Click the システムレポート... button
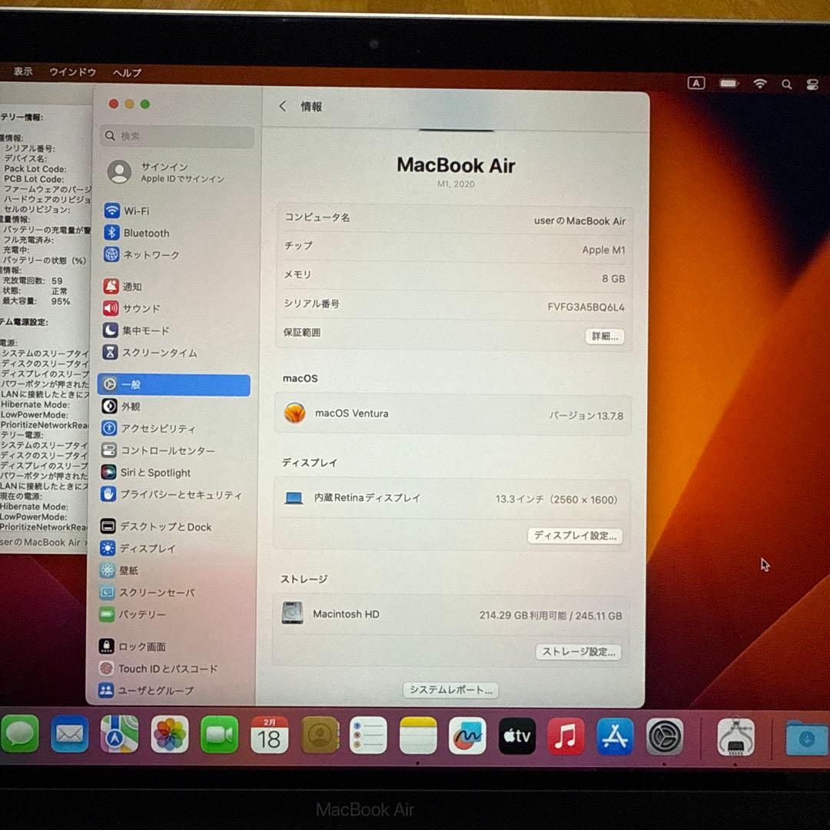The width and height of the screenshot is (830, 830). pyautogui.click(x=450, y=689)
